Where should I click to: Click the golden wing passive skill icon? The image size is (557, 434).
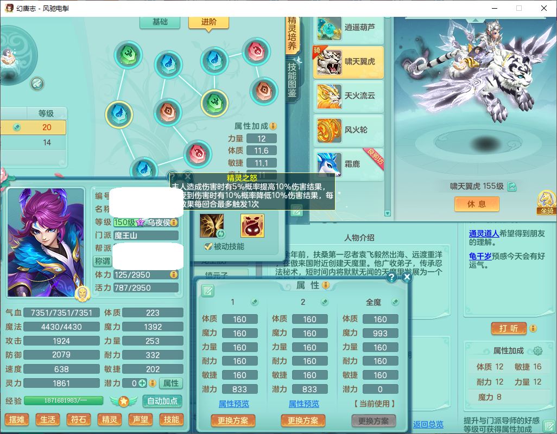point(212,225)
